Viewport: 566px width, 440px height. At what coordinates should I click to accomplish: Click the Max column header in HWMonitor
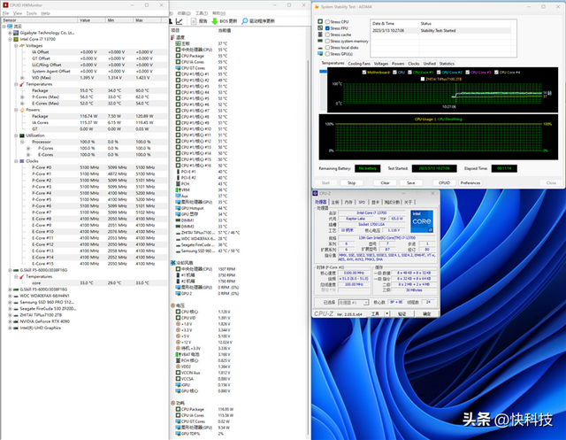(141, 19)
